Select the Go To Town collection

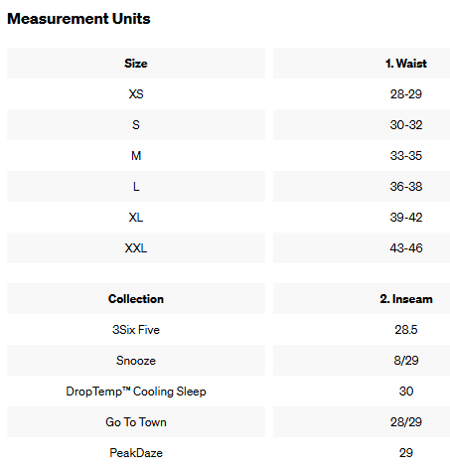(136, 422)
